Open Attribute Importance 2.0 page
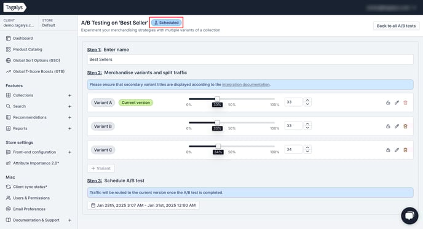 point(36,163)
